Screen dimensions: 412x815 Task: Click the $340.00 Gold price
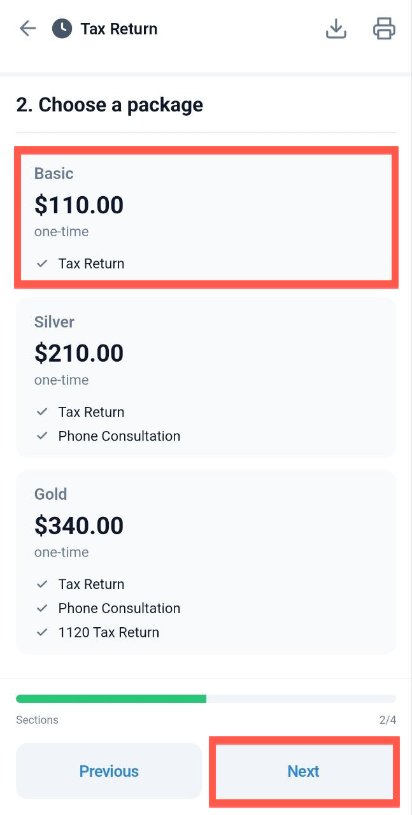tap(79, 526)
